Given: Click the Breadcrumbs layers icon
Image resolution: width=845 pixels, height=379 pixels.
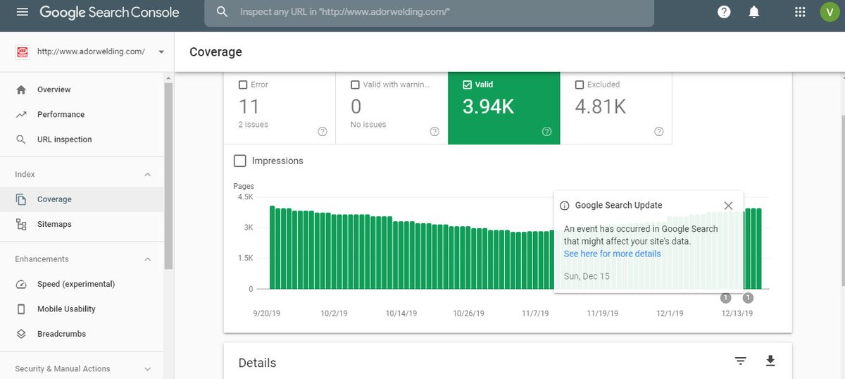Looking at the screenshot, I should (x=21, y=334).
